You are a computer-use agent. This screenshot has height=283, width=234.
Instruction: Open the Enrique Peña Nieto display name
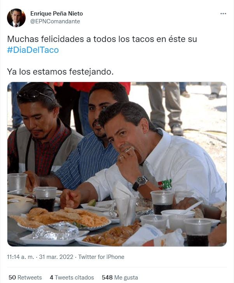pyautogui.click(x=56, y=14)
